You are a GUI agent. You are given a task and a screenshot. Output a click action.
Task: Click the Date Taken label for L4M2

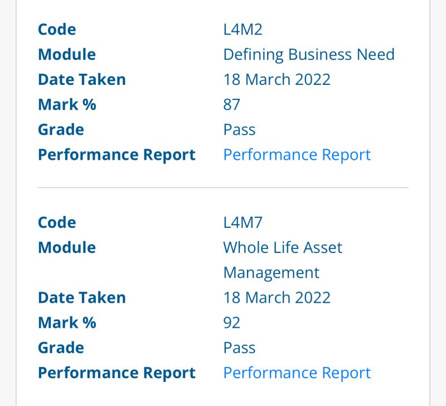pos(81,79)
